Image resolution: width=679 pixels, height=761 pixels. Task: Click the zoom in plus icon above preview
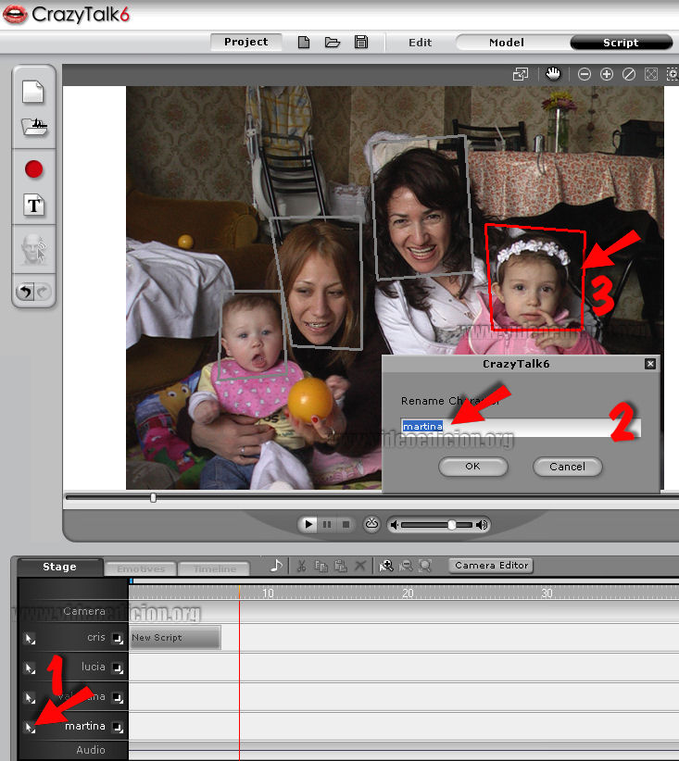(607, 74)
